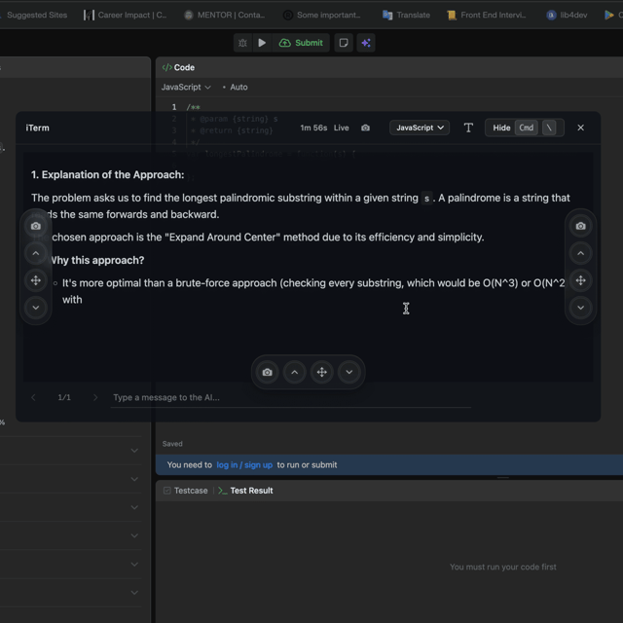Click the camera icon in right control group
623x623 pixels.
(x=580, y=226)
